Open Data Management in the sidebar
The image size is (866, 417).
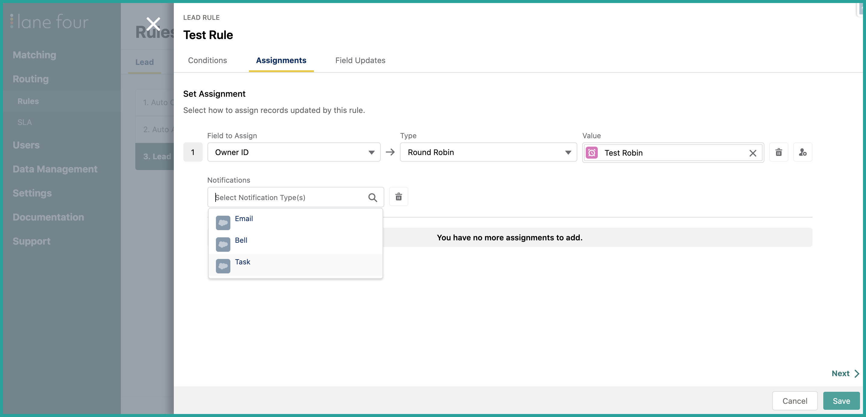tap(55, 169)
